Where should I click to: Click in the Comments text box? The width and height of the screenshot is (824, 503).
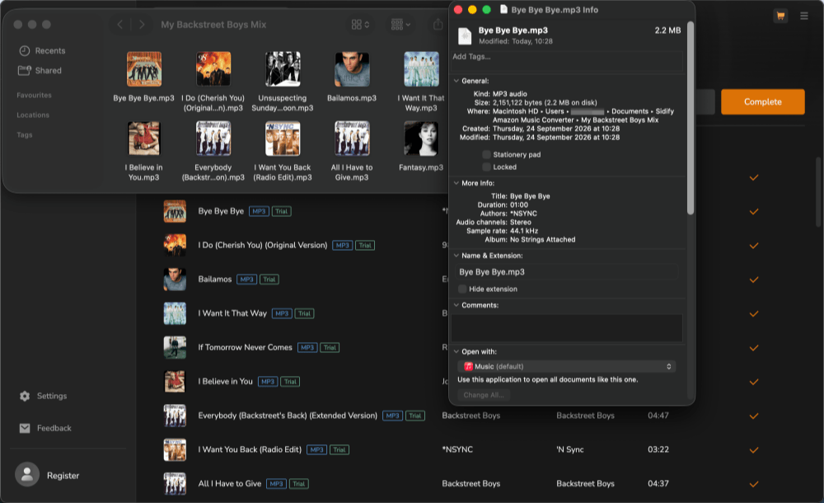567,328
